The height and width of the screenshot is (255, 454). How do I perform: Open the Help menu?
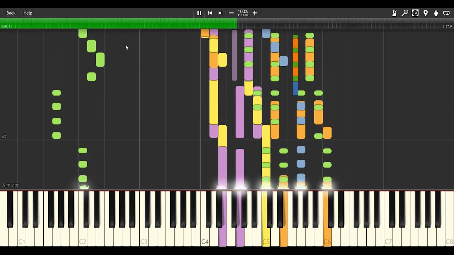tap(28, 13)
